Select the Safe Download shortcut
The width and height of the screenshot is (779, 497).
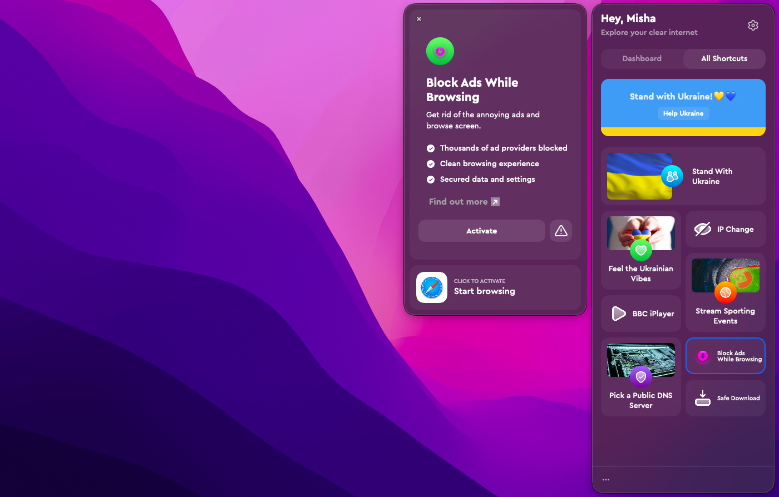725,398
